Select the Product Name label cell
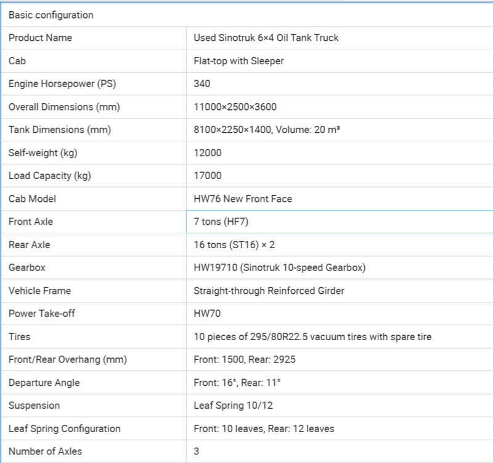The image size is (493, 463). (41, 38)
